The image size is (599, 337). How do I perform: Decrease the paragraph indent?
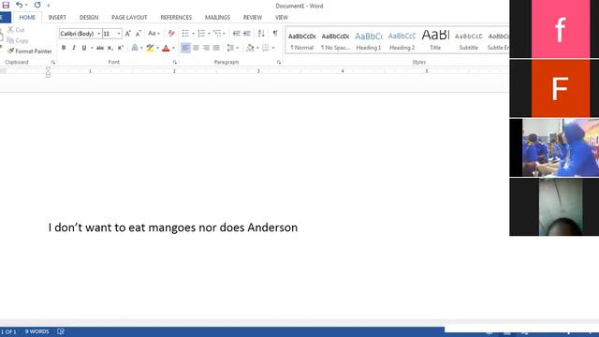[237, 34]
